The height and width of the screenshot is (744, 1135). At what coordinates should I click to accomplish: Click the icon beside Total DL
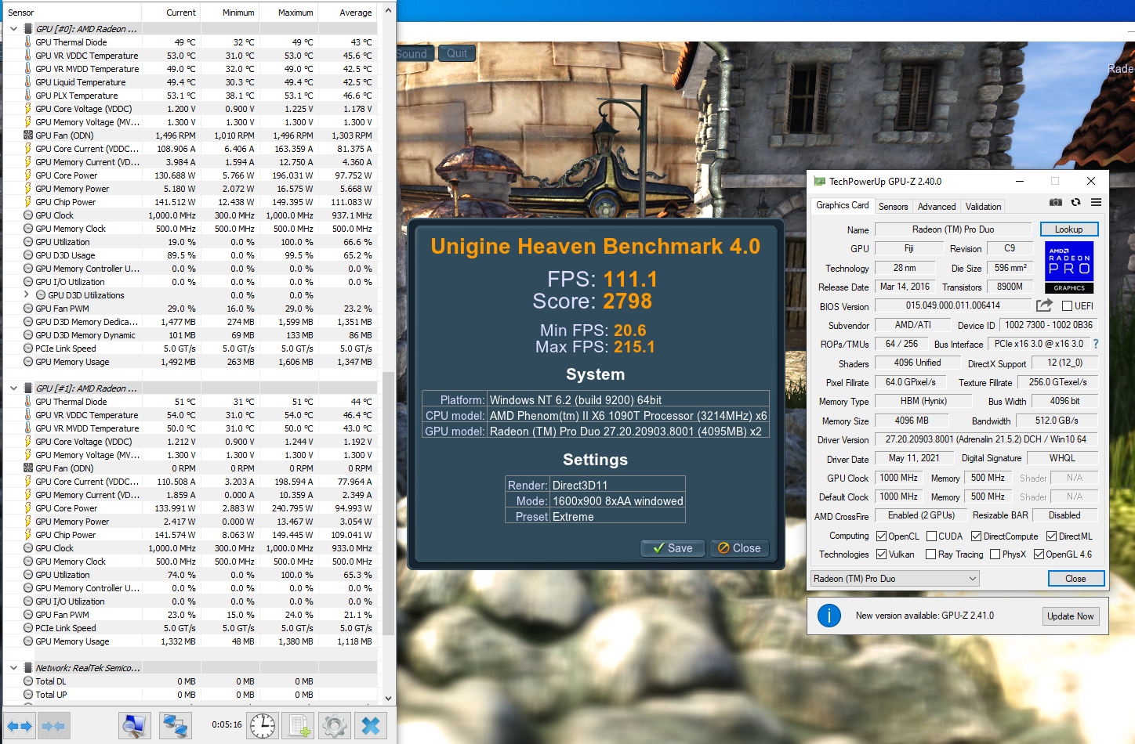point(28,681)
